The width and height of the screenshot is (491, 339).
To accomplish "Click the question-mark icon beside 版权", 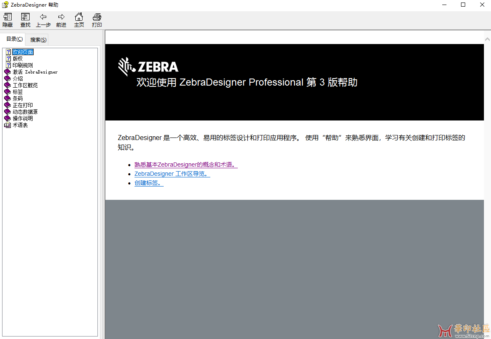I will [x=8, y=59].
